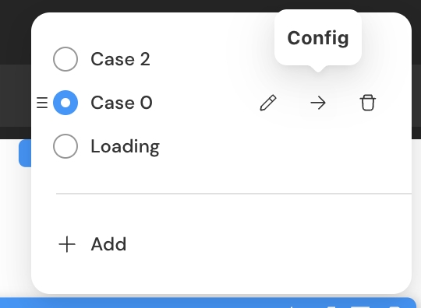The image size is (421, 308).
Task: Click the drag handle beside Case 0
Action: [42, 103]
